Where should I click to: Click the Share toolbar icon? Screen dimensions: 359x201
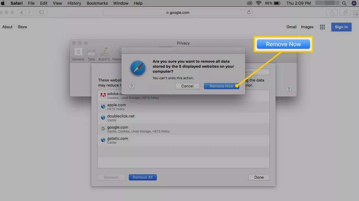[x=332, y=12]
